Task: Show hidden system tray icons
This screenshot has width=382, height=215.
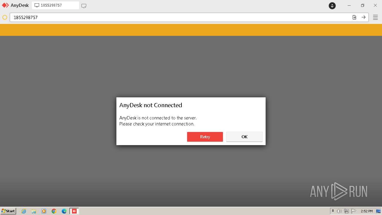Action: (333, 211)
